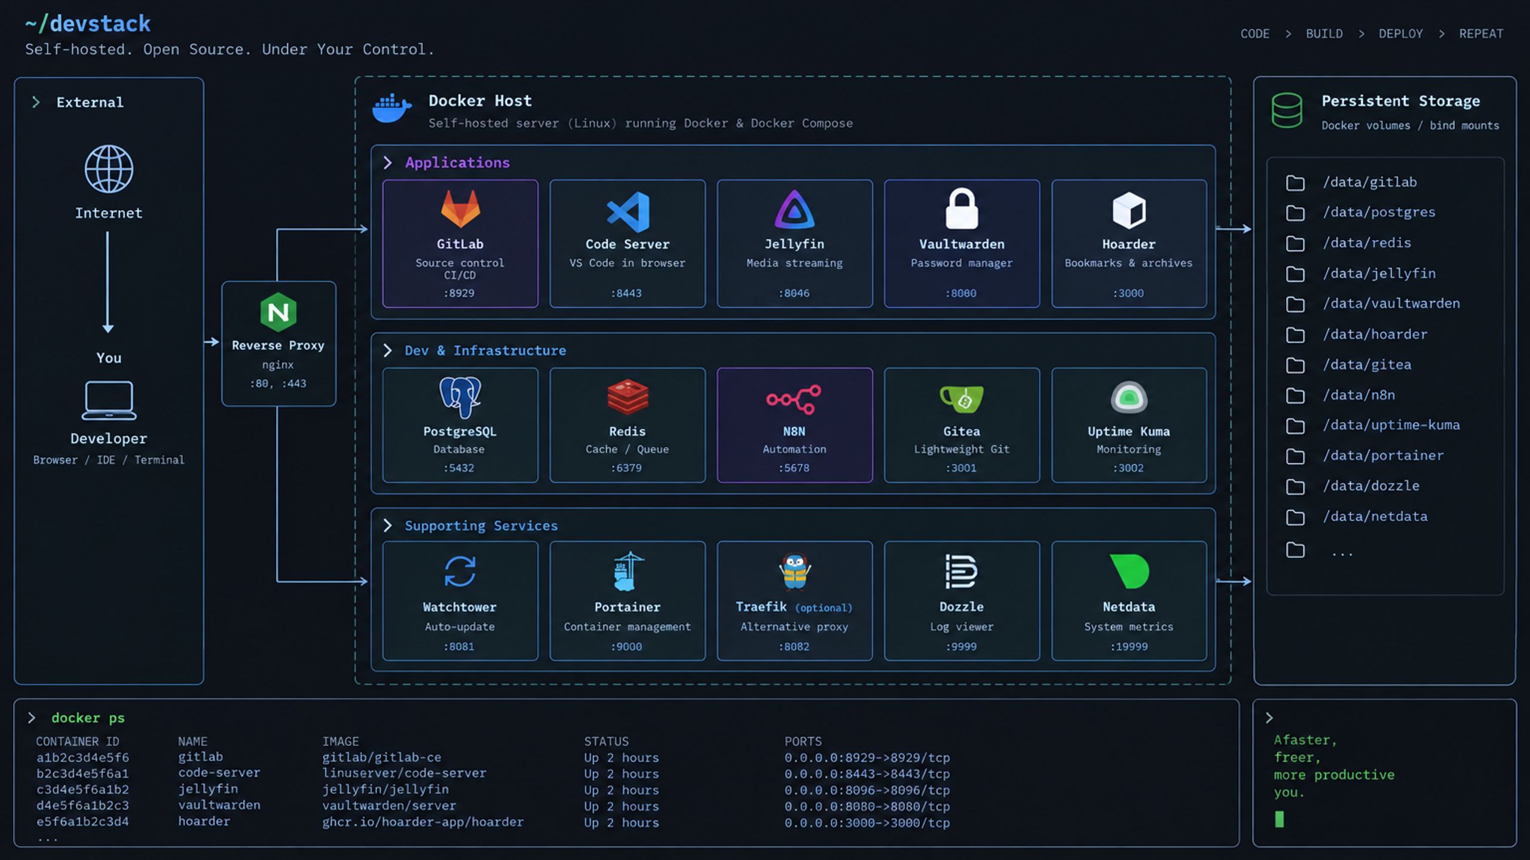Image resolution: width=1530 pixels, height=860 pixels.
Task: Open the /data/gitlab folder
Action: click(x=1351, y=182)
